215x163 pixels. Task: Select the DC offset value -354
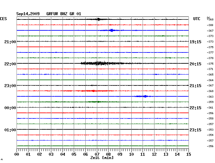pos(210,135)
